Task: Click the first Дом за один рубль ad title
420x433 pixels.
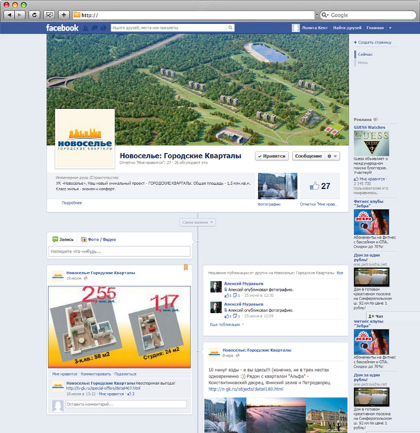Action: tap(367, 258)
